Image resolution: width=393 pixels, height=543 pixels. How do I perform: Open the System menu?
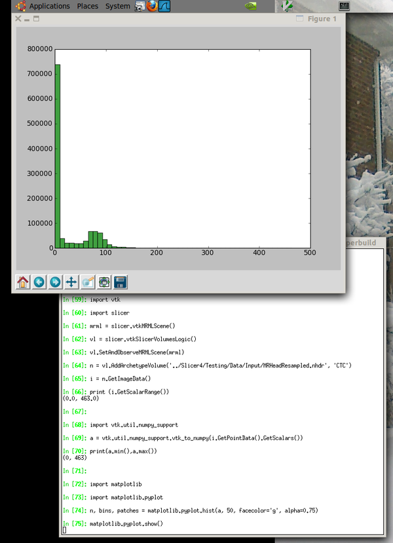click(118, 6)
